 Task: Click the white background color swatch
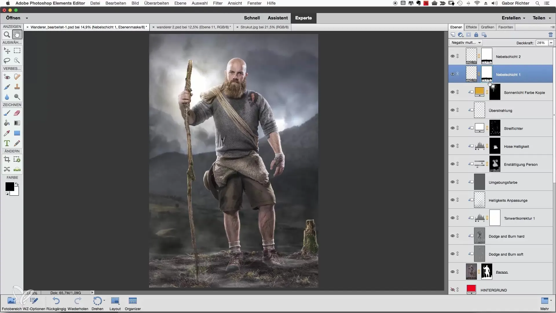pos(16,193)
